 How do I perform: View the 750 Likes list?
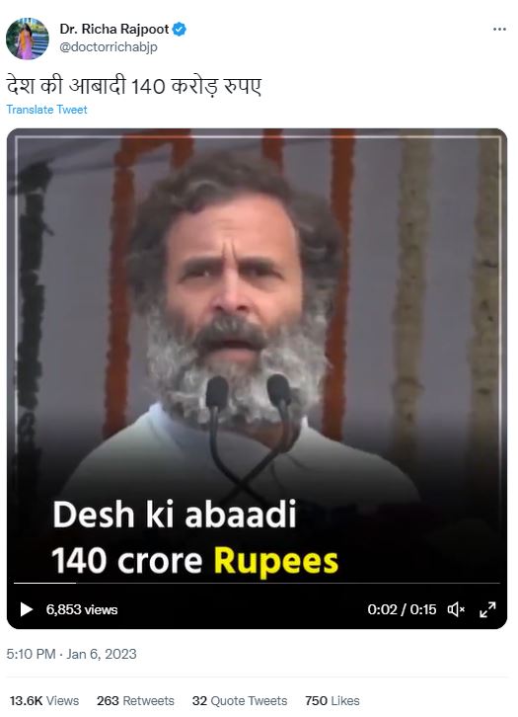click(x=333, y=700)
